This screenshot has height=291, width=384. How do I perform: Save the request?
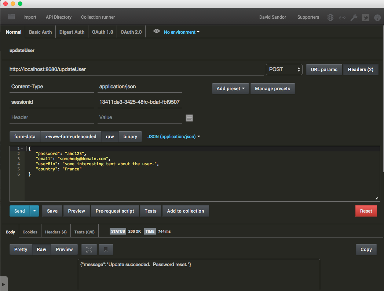coord(52,211)
